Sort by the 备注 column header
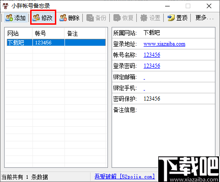This screenshot has height=182, width=220. [85, 33]
